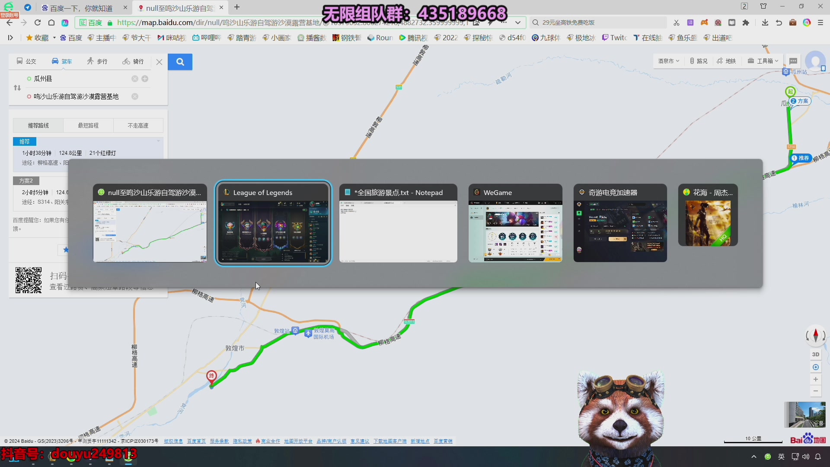Open the notification bell in taskbar

pos(818,457)
